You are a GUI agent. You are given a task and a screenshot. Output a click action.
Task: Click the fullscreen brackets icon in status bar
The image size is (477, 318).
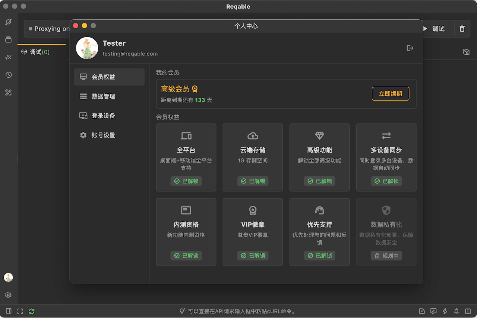(x=20, y=311)
